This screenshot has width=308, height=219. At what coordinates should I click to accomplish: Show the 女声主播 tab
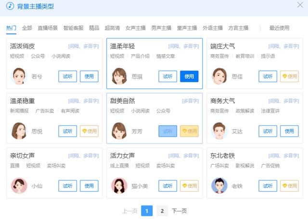coord(136,28)
